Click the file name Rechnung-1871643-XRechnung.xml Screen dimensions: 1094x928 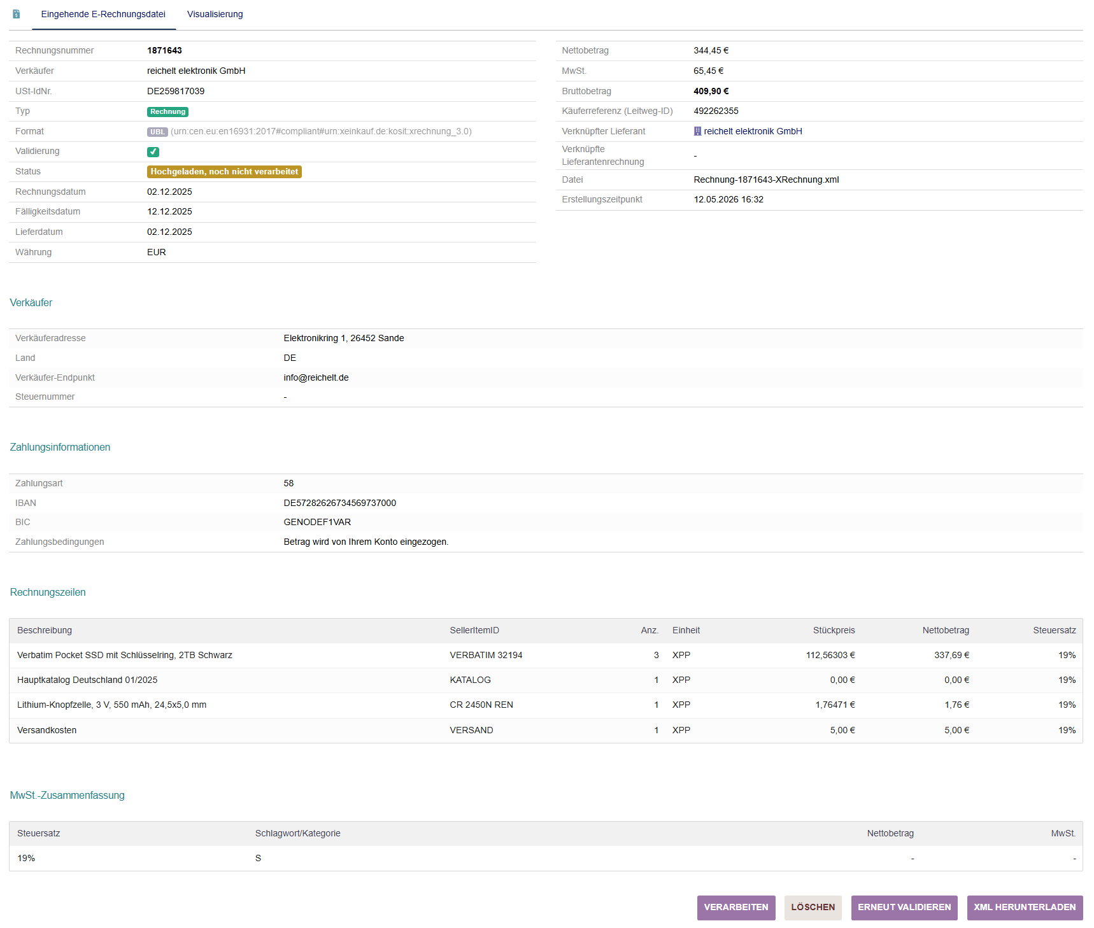[x=766, y=179]
